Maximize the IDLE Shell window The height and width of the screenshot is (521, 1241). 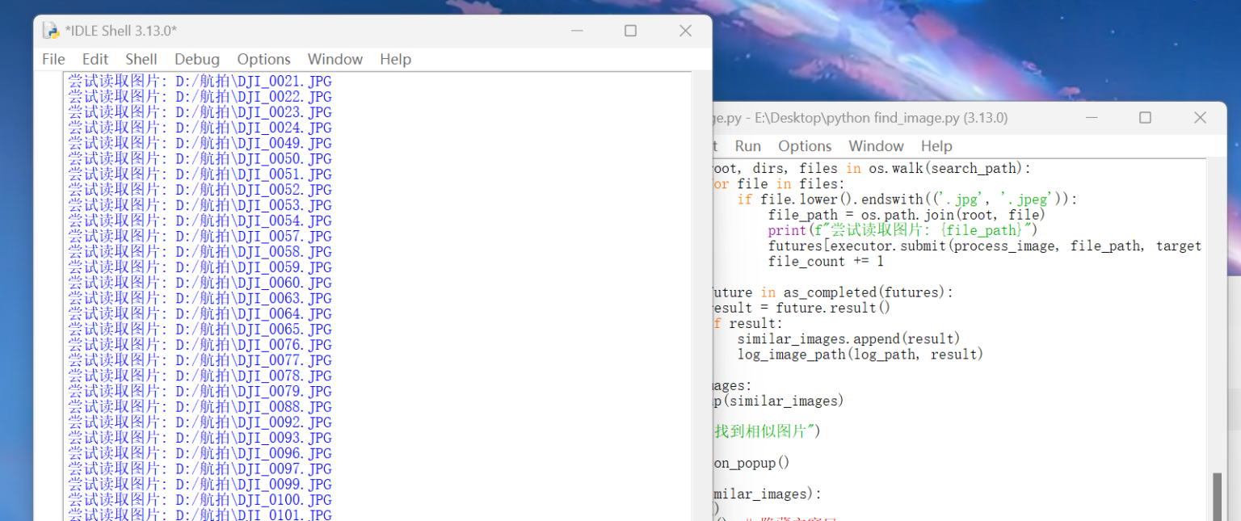coord(630,31)
